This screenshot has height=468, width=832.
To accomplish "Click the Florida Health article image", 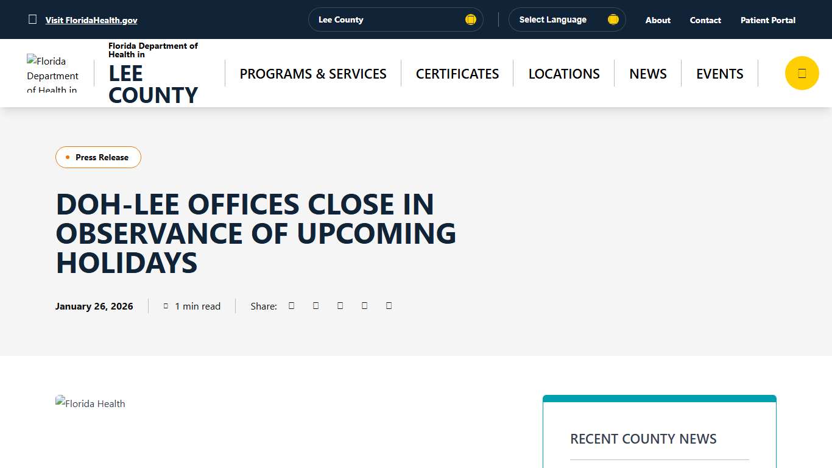I will [x=90, y=403].
